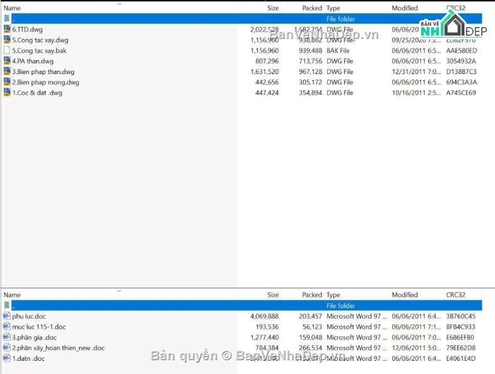This screenshot has height=374, width=495.
Task: Click the DWG icon of 6.TTD.dwg
Action: pyautogui.click(x=7, y=29)
